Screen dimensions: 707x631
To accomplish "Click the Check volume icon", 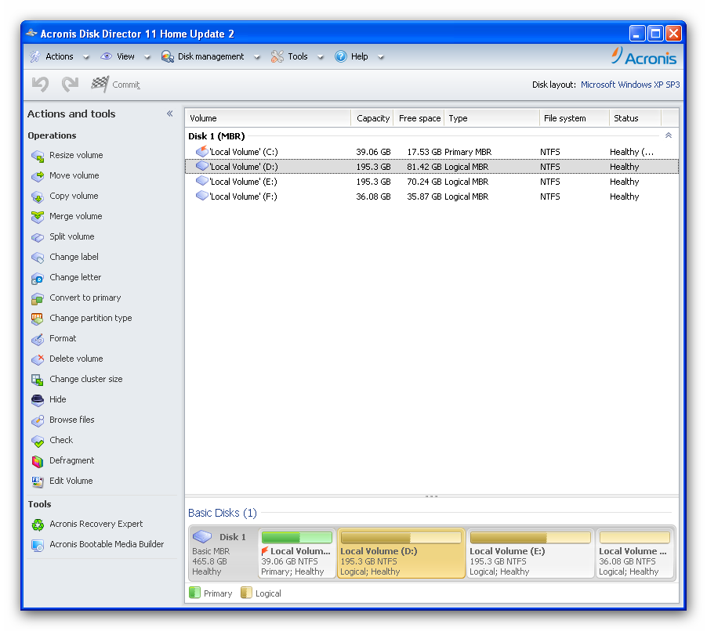I will pyautogui.click(x=38, y=441).
